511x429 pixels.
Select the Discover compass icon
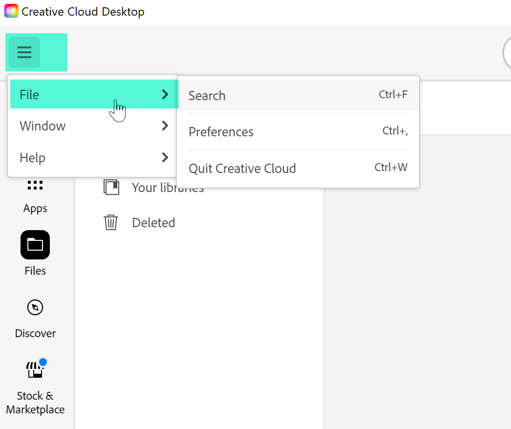click(x=35, y=307)
